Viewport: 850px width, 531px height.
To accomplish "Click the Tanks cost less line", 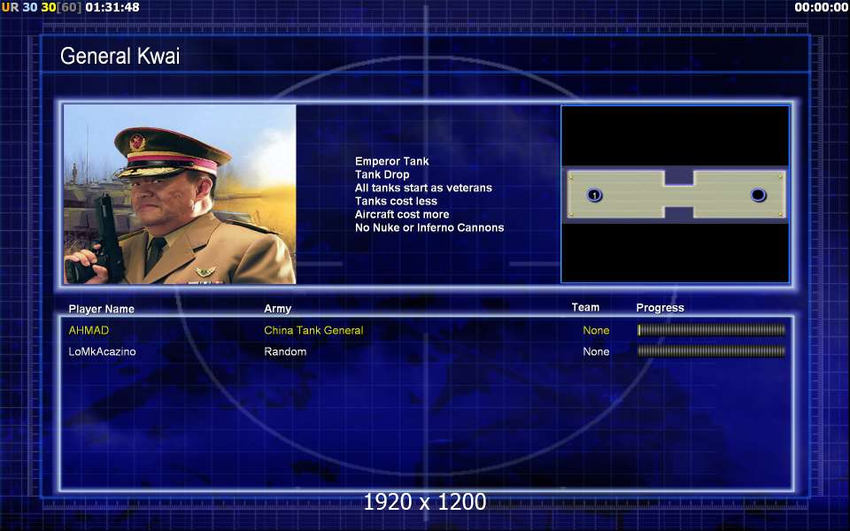I will (396, 201).
